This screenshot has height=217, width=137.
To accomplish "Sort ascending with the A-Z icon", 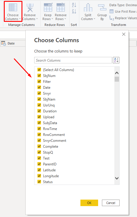I will (74, 5).
